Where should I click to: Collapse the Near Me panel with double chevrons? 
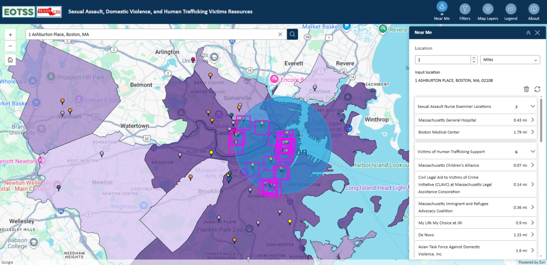coord(528,32)
